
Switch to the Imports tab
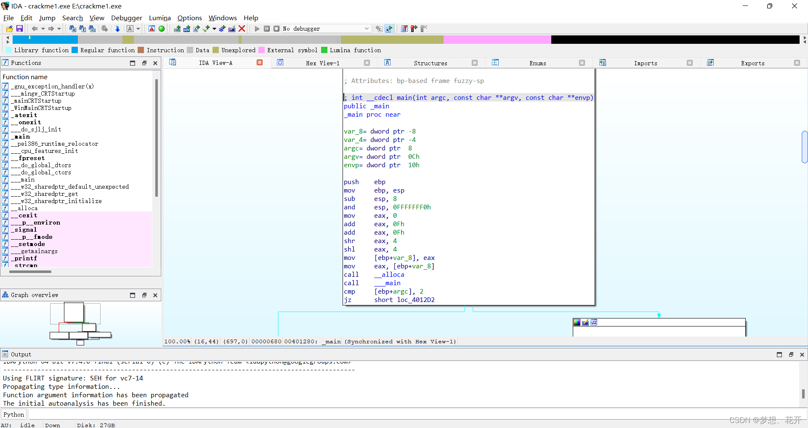point(646,63)
